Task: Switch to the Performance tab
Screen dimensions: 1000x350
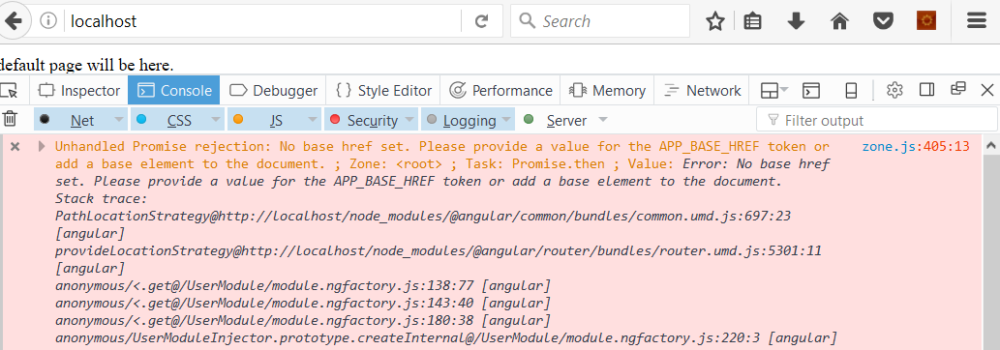Action: point(500,91)
